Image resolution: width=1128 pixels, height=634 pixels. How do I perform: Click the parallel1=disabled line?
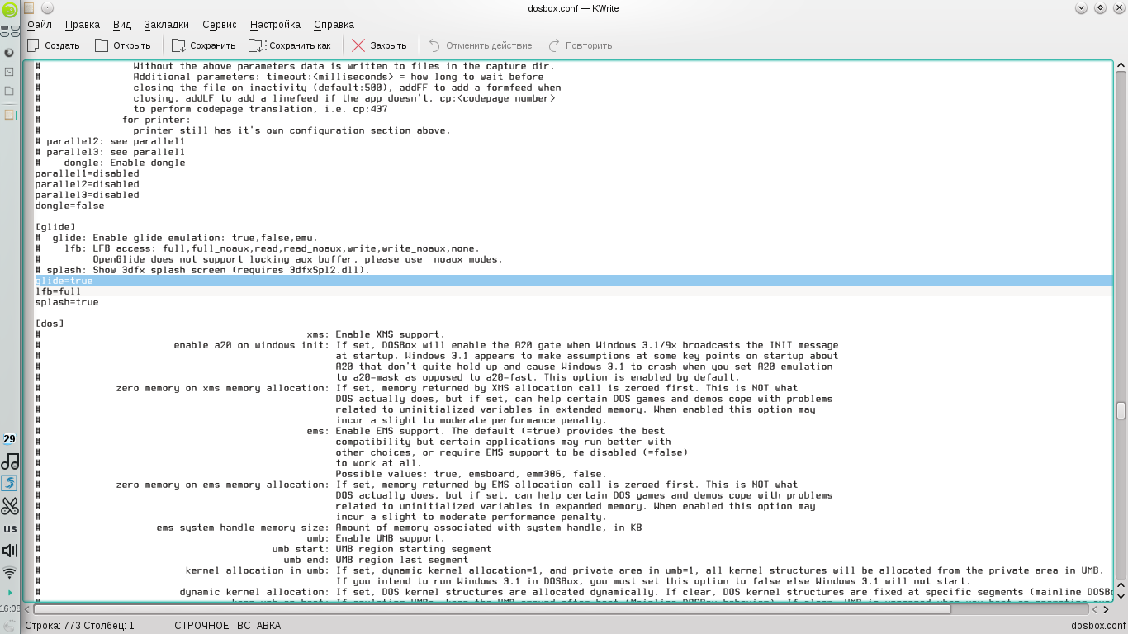[87, 173]
